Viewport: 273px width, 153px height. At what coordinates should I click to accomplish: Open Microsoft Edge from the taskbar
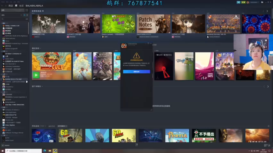(x=45, y=151)
